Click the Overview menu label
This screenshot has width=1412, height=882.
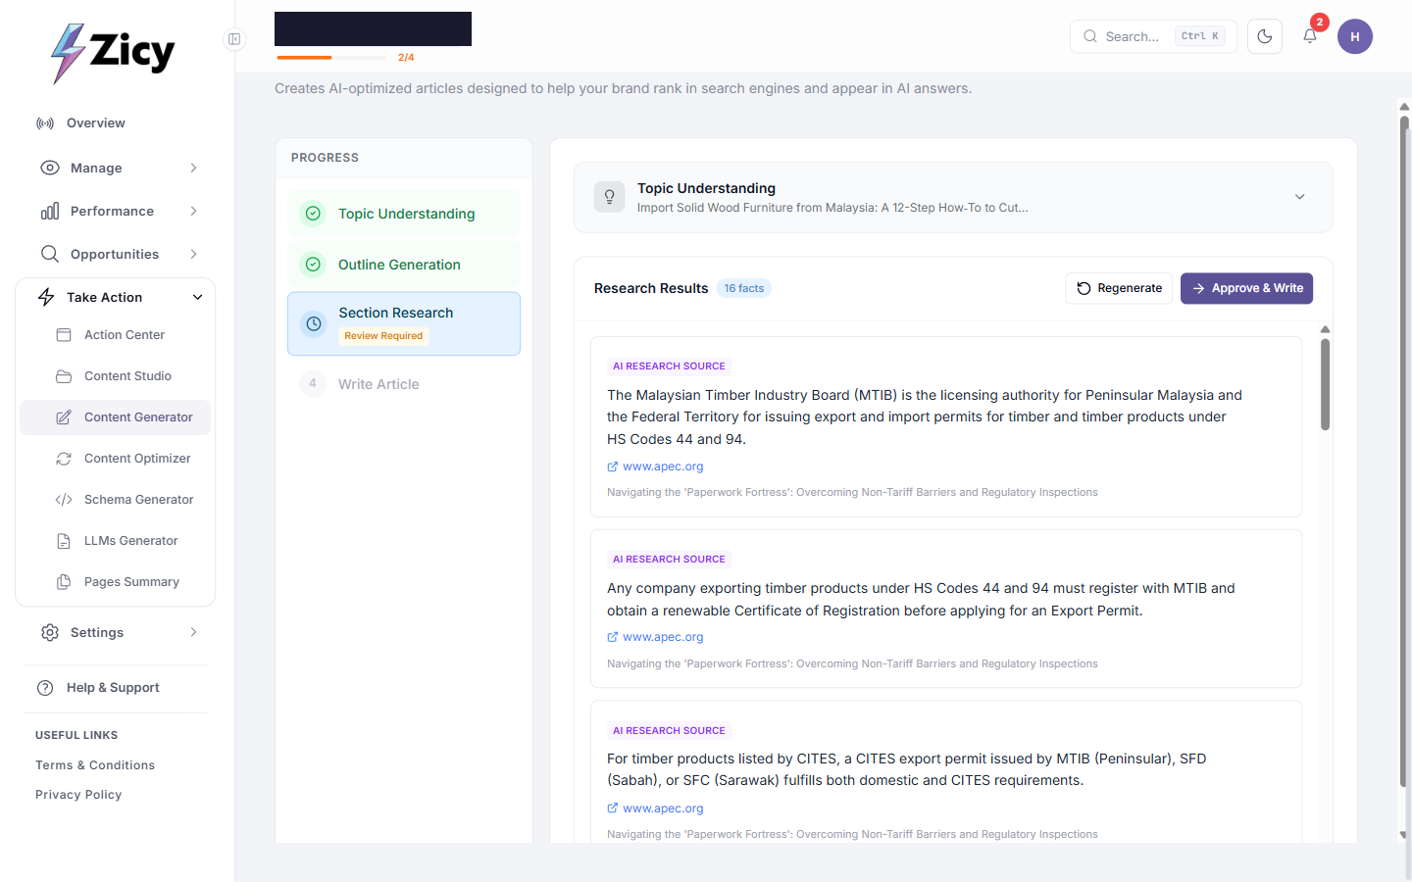(96, 123)
